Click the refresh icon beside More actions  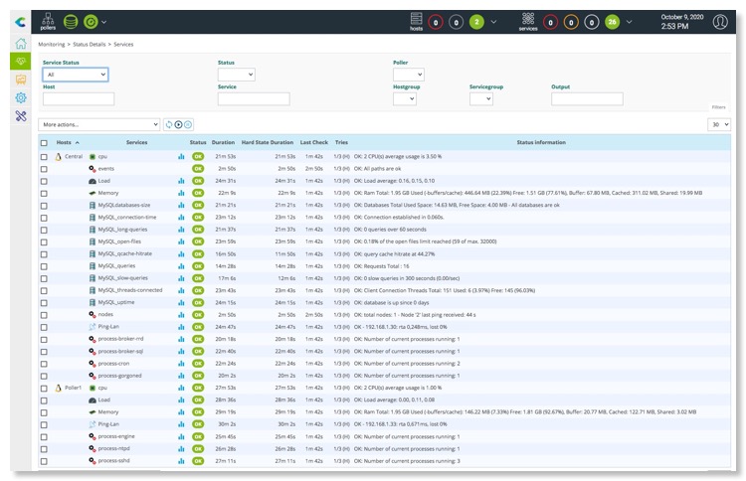169,124
